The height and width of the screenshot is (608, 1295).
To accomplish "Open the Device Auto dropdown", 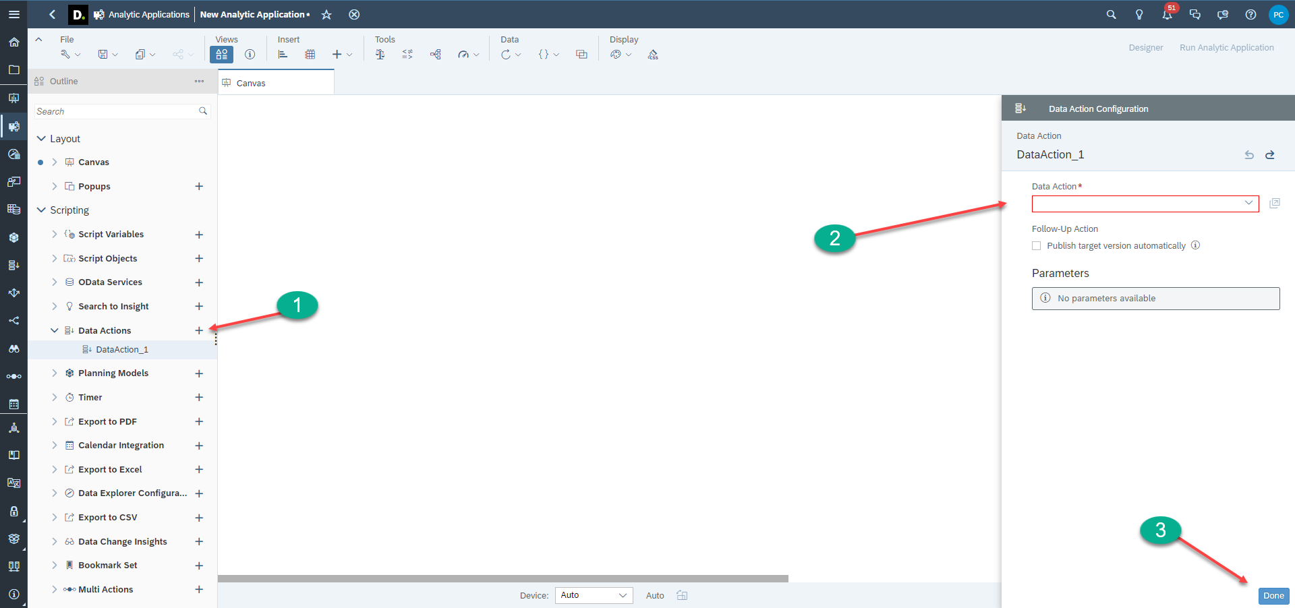I will pyautogui.click(x=594, y=595).
